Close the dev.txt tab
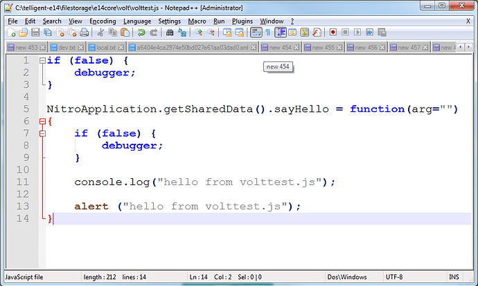The height and width of the screenshot is (286, 478). [x=82, y=48]
